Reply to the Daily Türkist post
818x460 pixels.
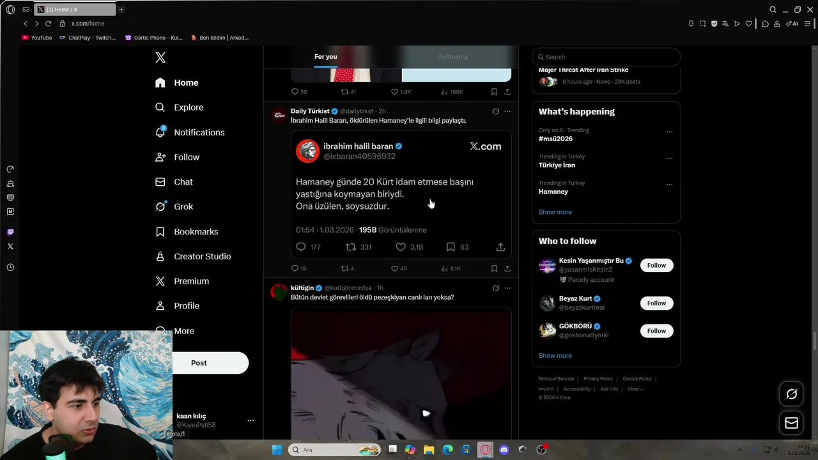pos(298,269)
